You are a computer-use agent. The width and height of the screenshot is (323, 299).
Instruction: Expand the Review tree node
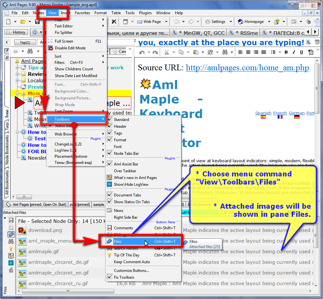17,74
